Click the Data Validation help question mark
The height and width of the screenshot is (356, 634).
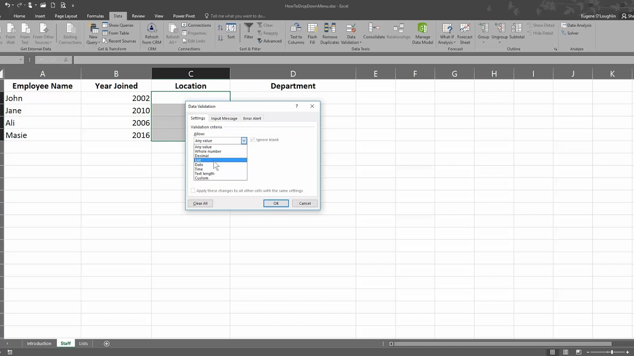[297, 106]
